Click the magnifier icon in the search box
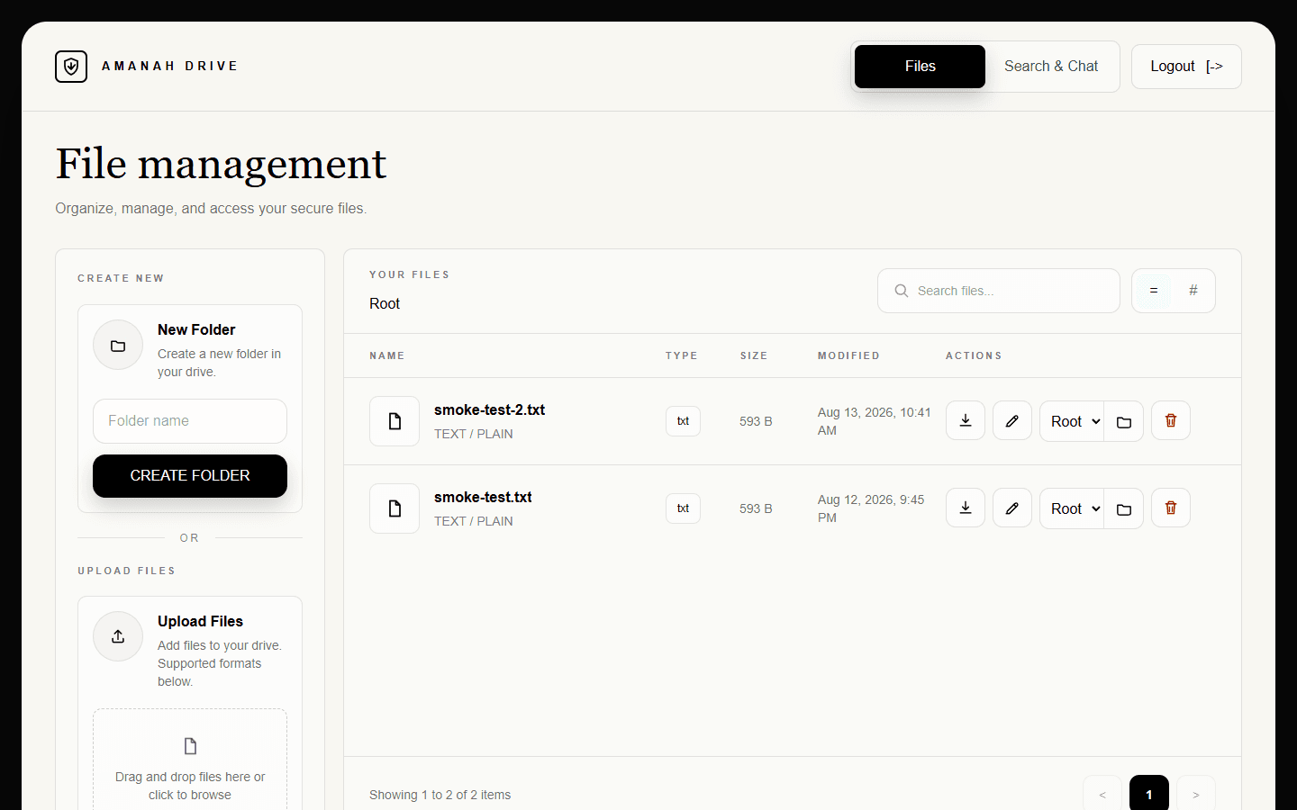This screenshot has width=1297, height=810. tap(901, 291)
